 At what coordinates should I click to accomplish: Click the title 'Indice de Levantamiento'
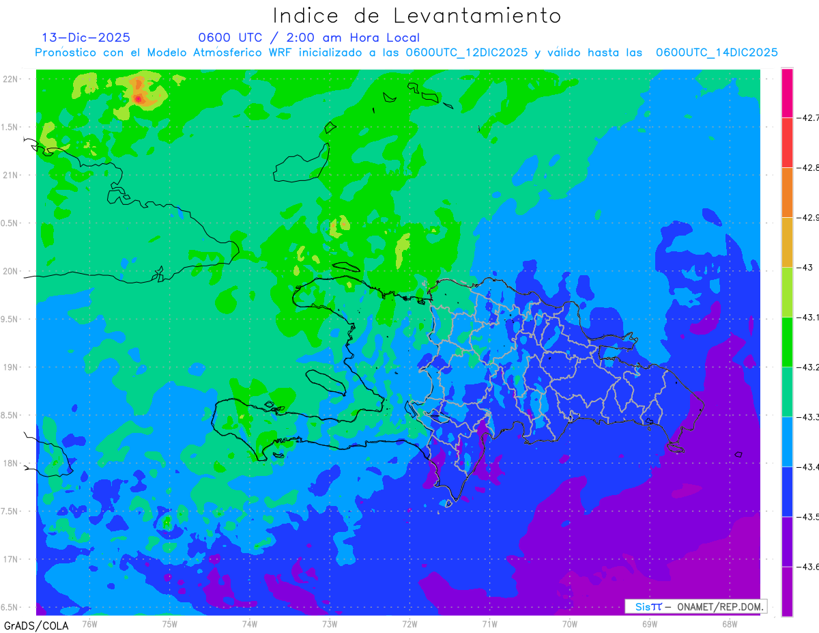coord(416,16)
